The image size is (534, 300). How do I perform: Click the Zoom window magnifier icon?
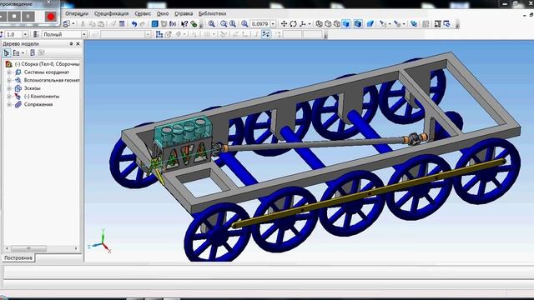[x=211, y=24]
